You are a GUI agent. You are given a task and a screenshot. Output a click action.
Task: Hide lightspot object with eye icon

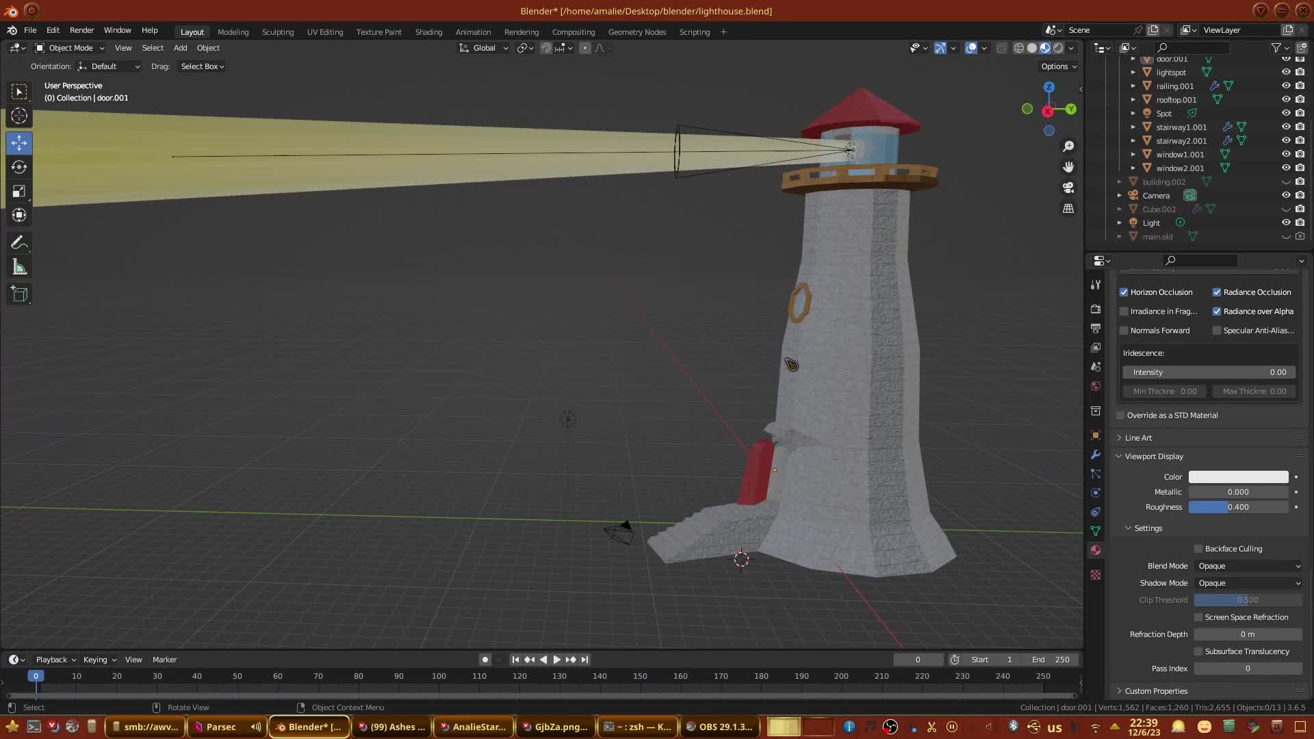click(1286, 73)
